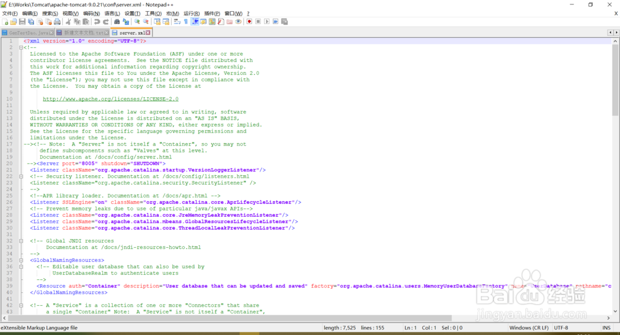The height and width of the screenshot is (335, 620).
Task: Click the Zoom In magnifier icon
Action: pyautogui.click(x=137, y=22)
